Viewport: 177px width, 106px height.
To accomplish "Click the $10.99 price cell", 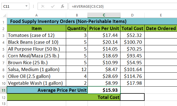I will [104, 63].
